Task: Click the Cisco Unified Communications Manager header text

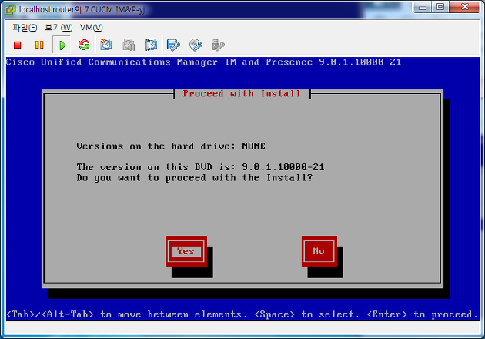Action: click(x=203, y=62)
